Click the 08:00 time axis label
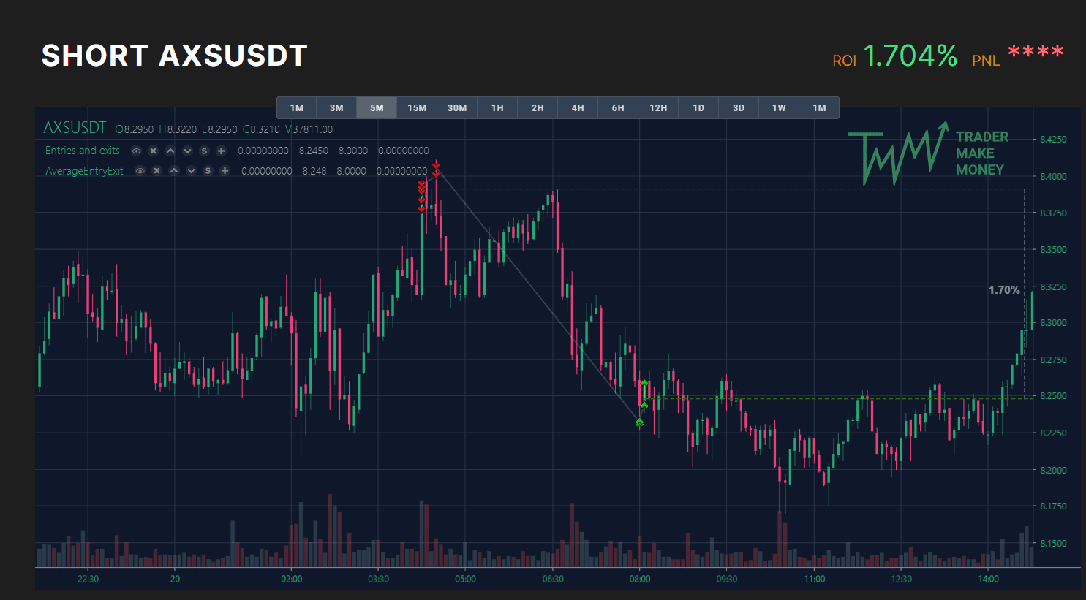 coord(640,579)
